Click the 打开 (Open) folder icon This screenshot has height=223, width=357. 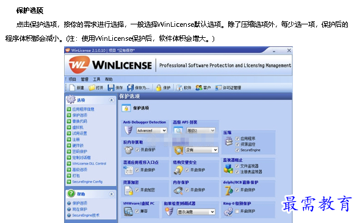[x=92, y=88]
